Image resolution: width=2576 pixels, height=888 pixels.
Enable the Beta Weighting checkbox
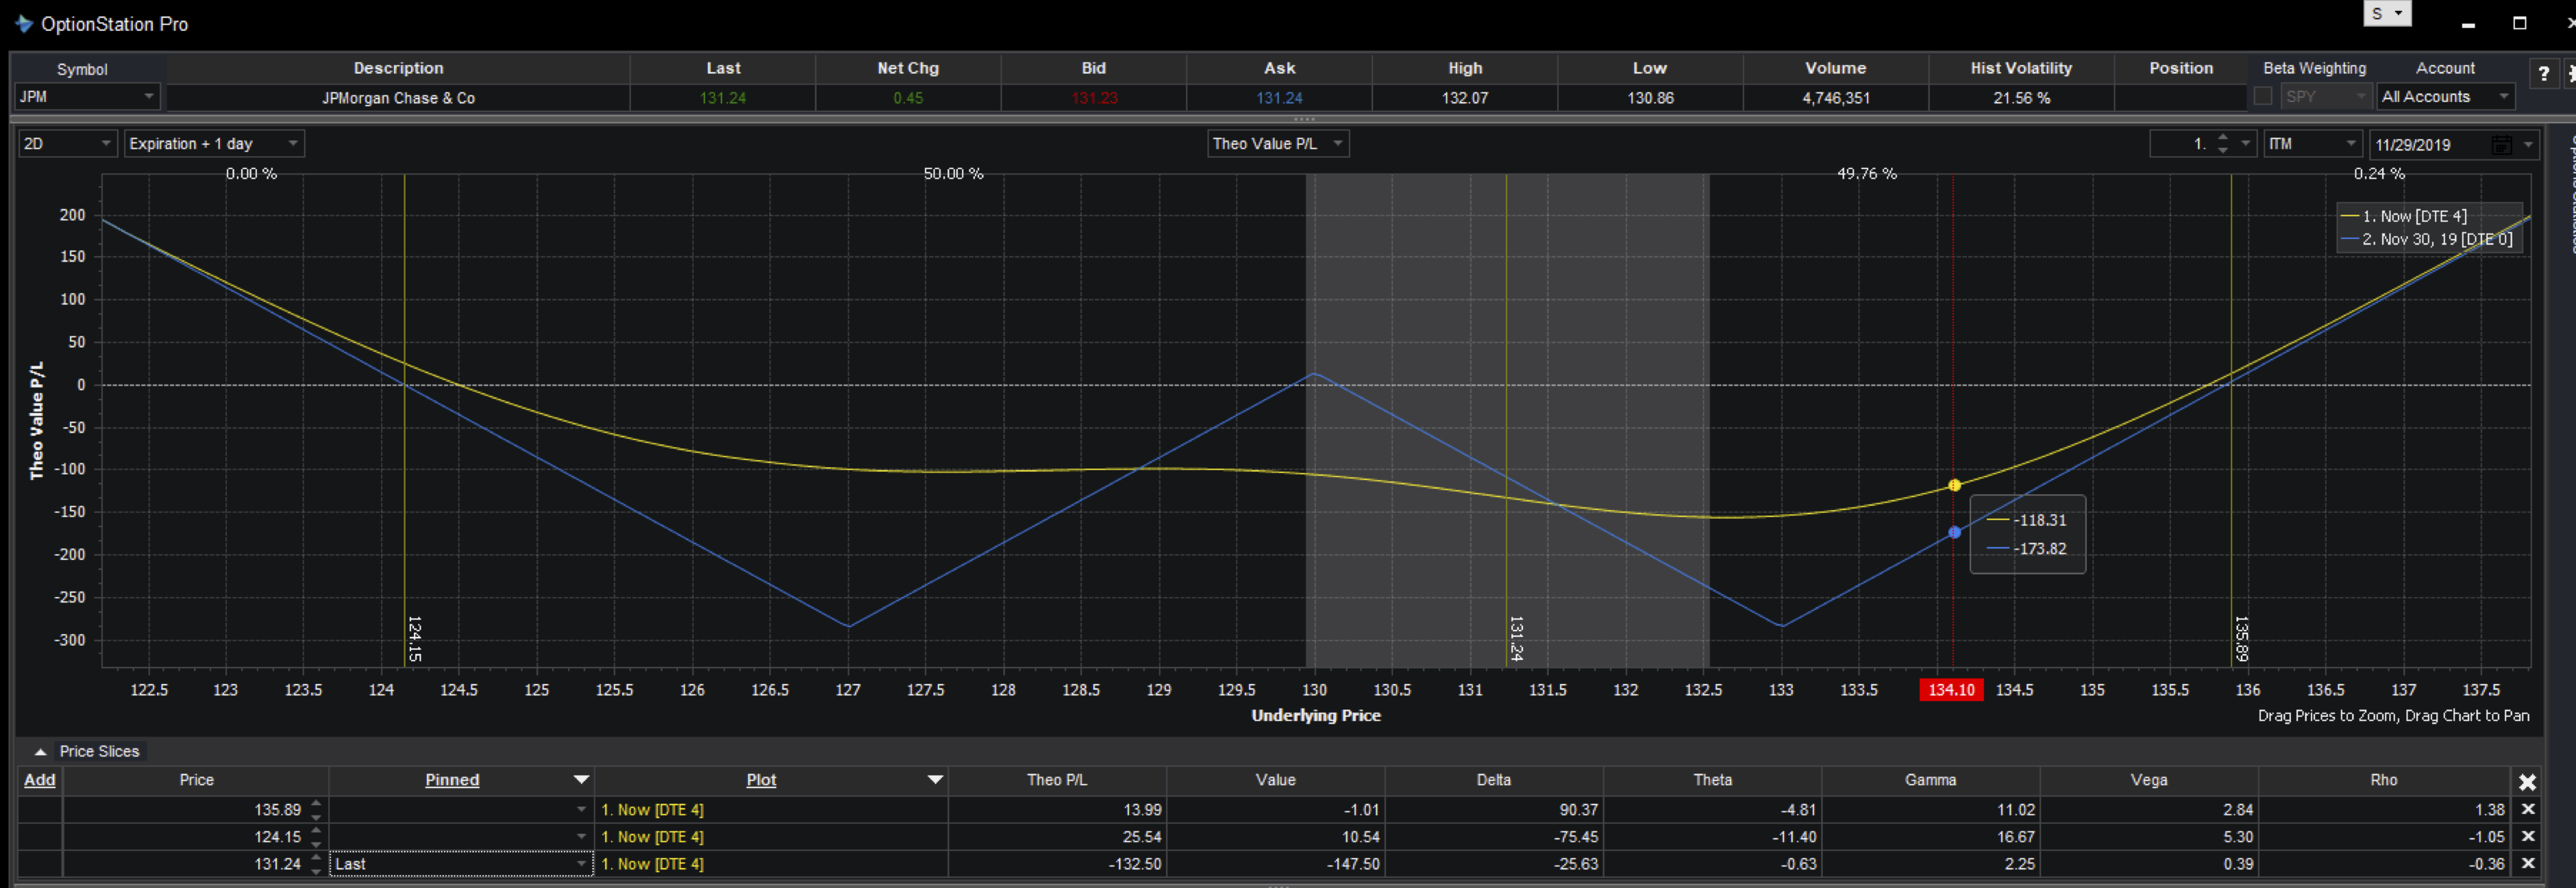[2264, 96]
